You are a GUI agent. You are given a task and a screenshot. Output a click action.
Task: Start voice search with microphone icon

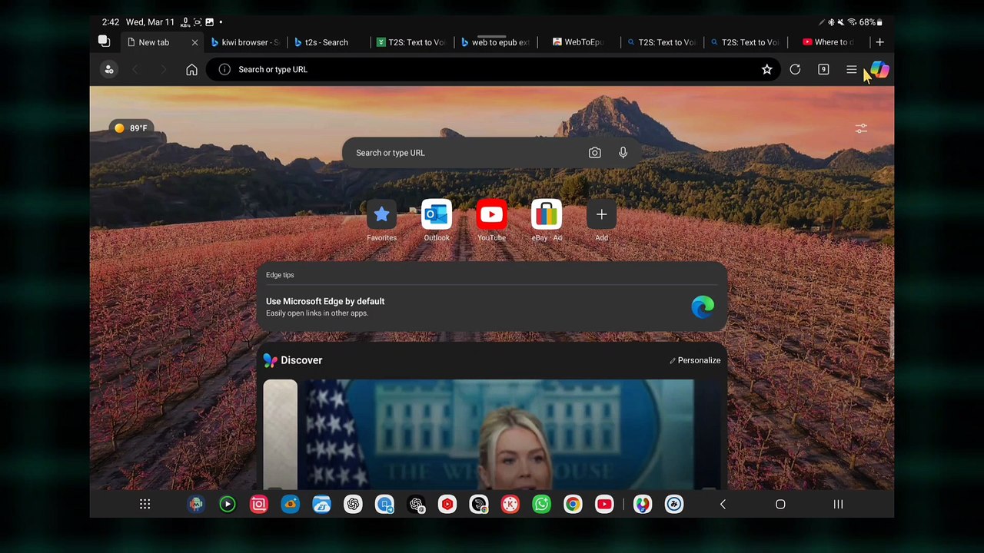click(x=623, y=153)
